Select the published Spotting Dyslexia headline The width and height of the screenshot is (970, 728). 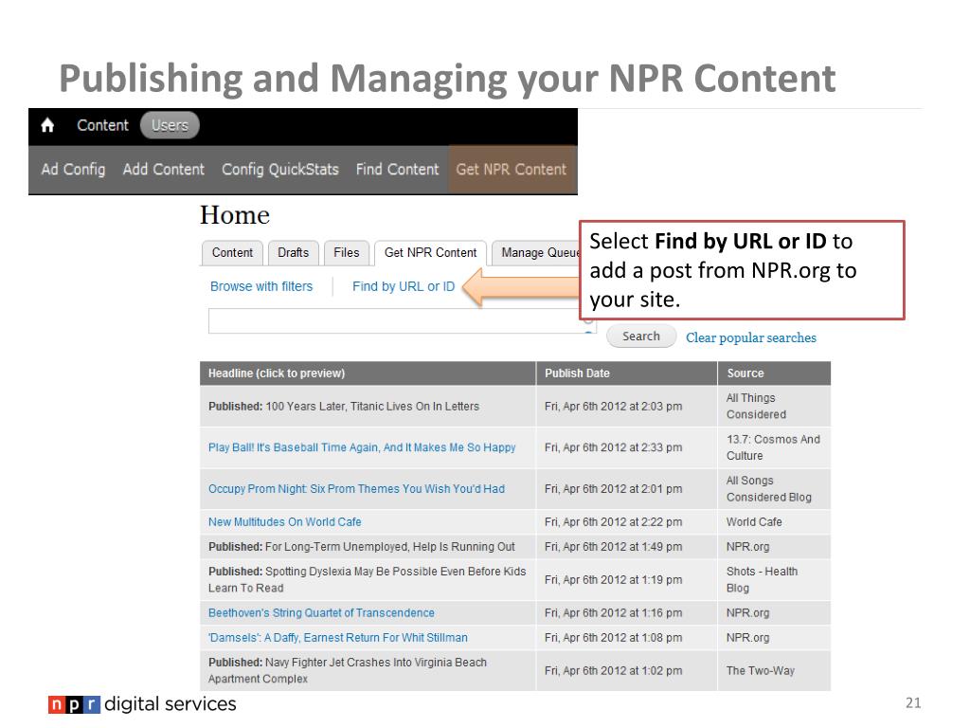(x=367, y=579)
